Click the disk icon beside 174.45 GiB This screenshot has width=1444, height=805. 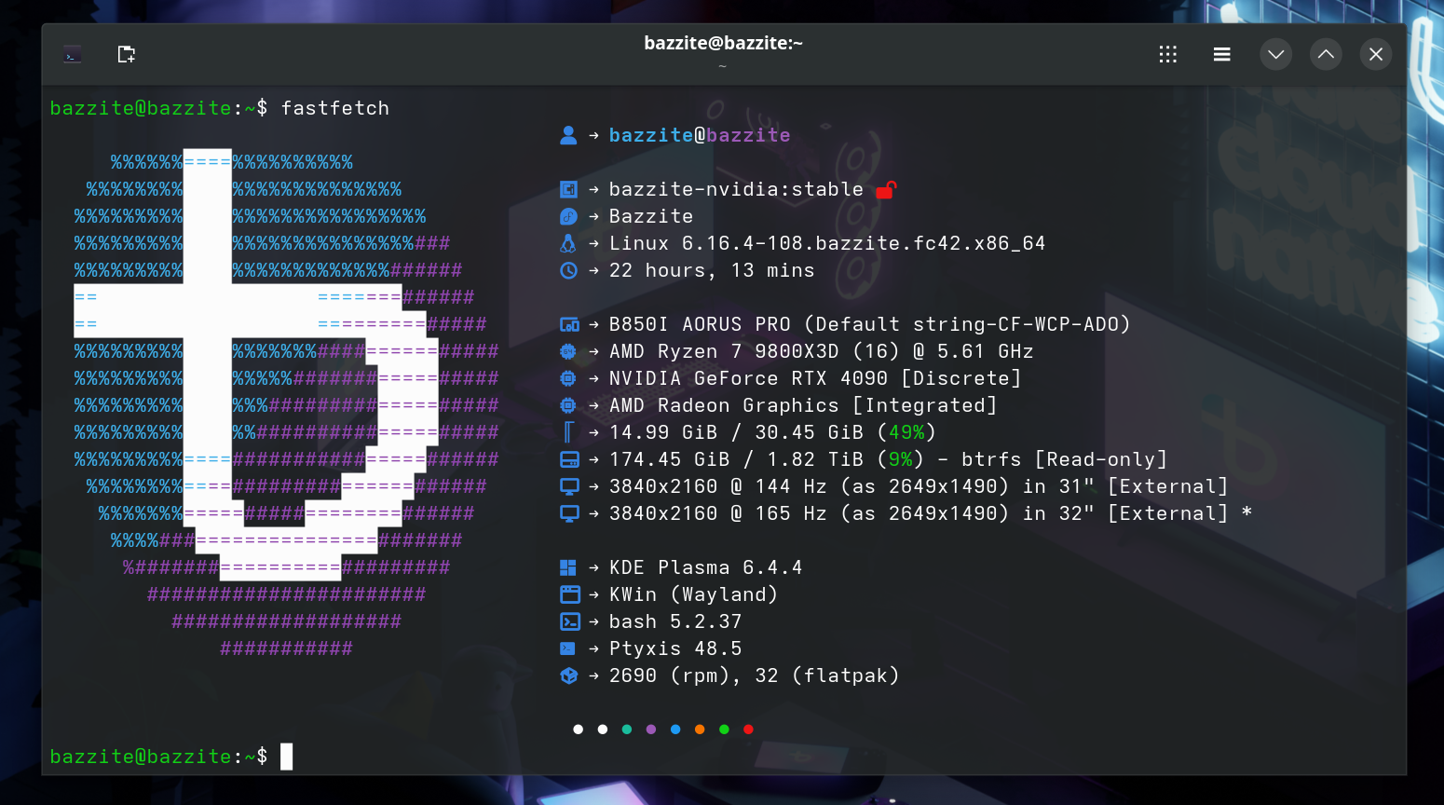(569, 459)
